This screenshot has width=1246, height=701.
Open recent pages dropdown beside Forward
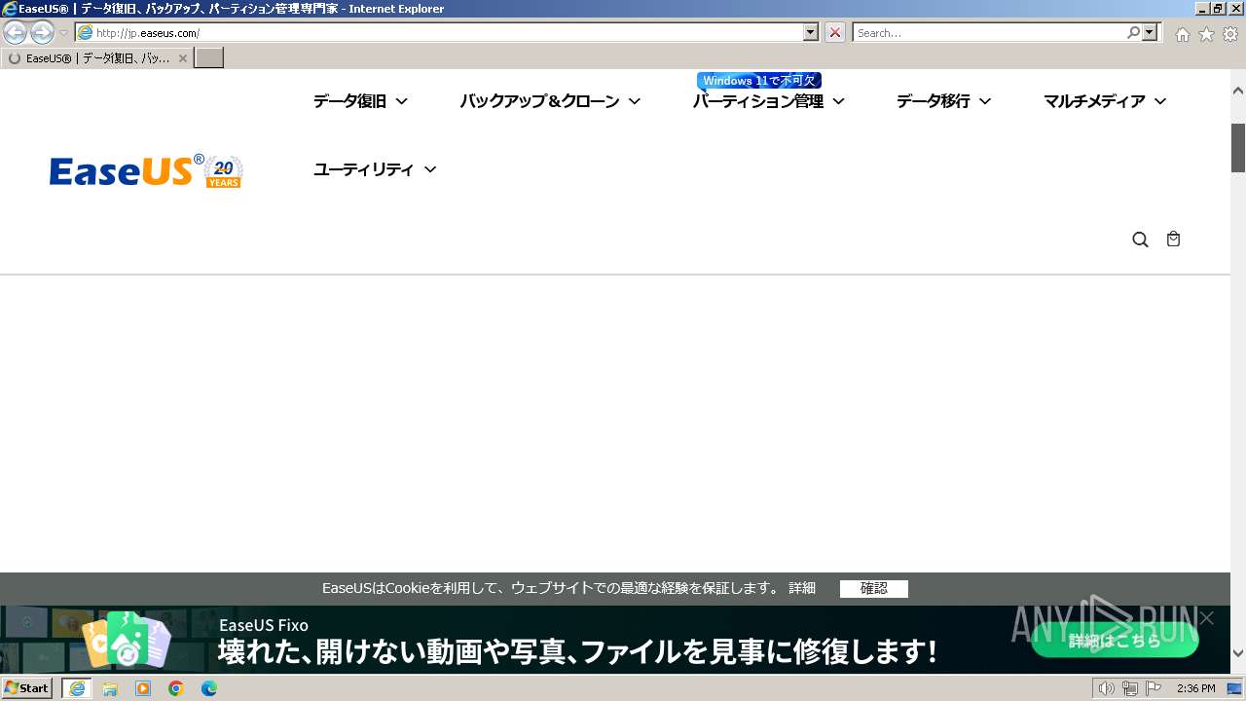tap(64, 33)
